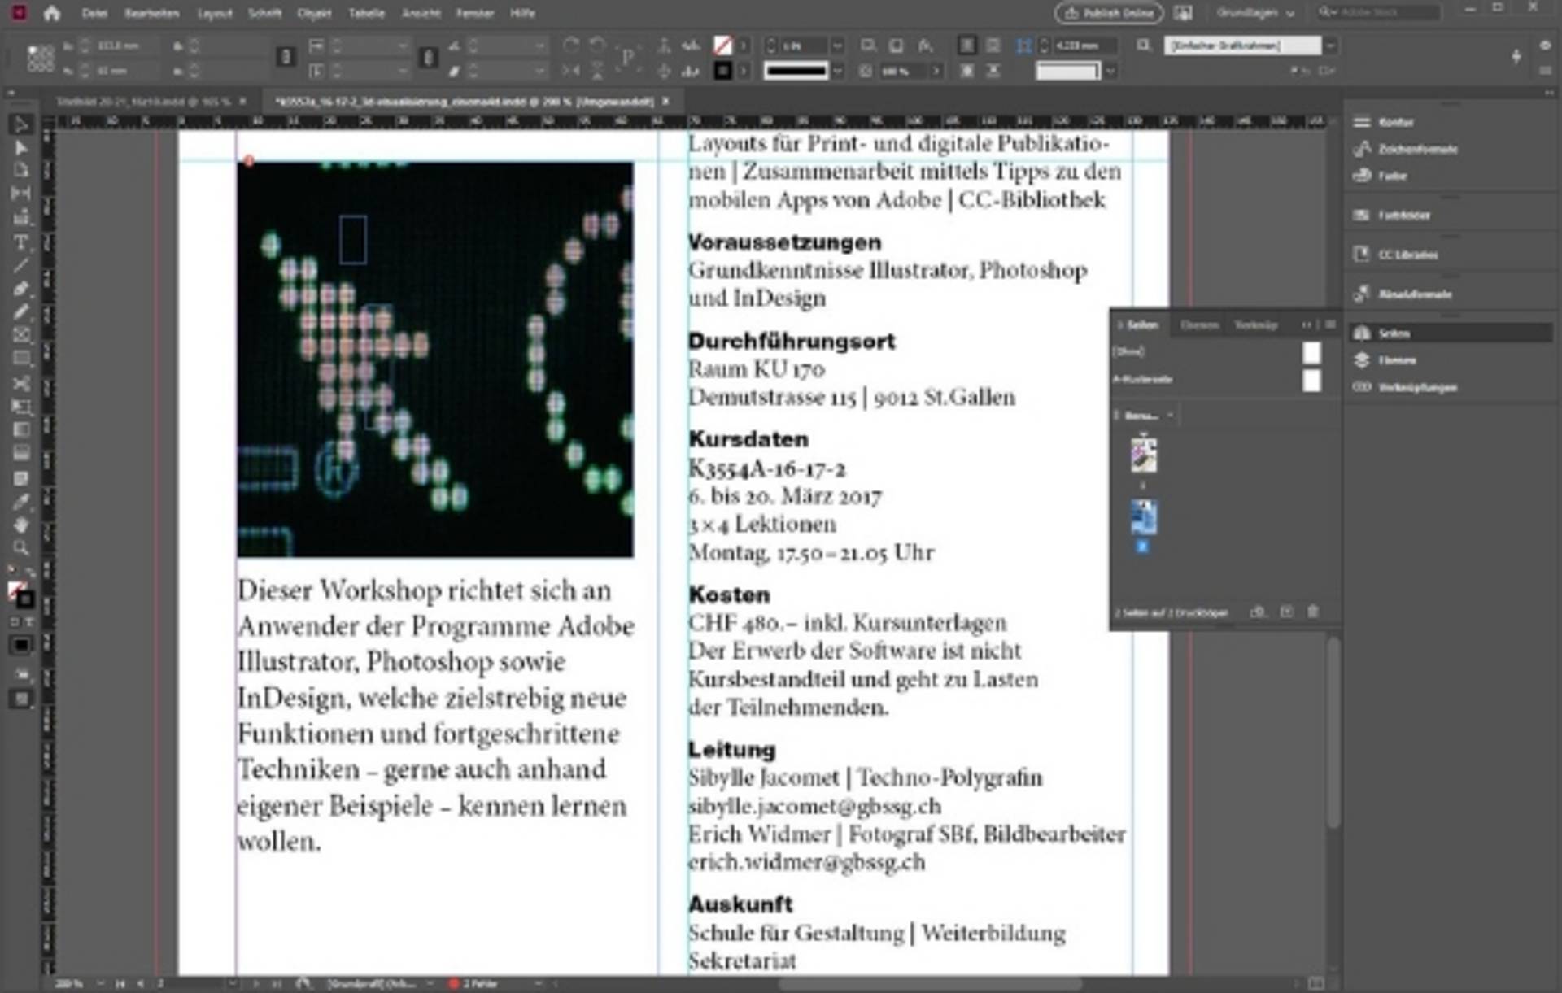Open the Fenster menu
This screenshot has height=993, width=1562.
[x=474, y=13]
